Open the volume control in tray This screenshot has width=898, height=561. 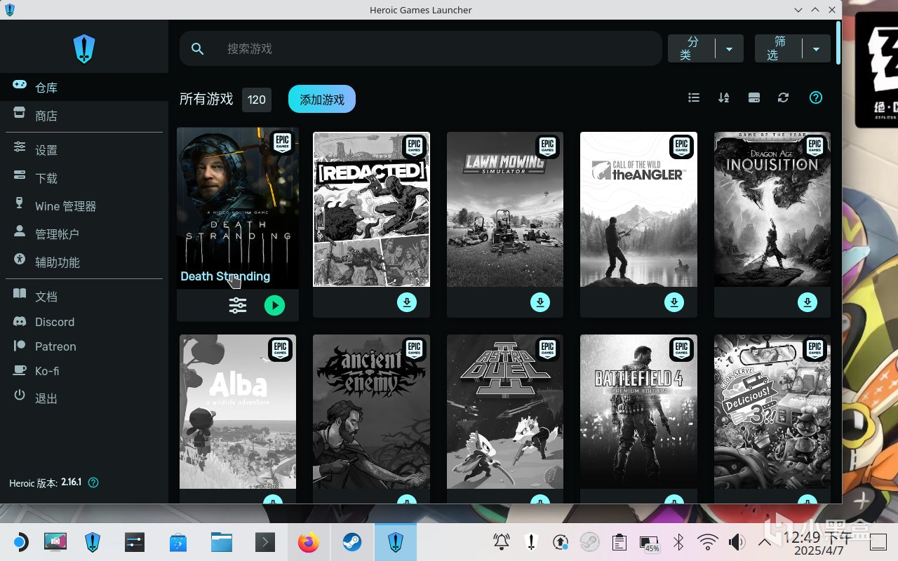[x=737, y=542]
